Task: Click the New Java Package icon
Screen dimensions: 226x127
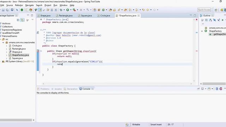Action: (x=99, y=10)
